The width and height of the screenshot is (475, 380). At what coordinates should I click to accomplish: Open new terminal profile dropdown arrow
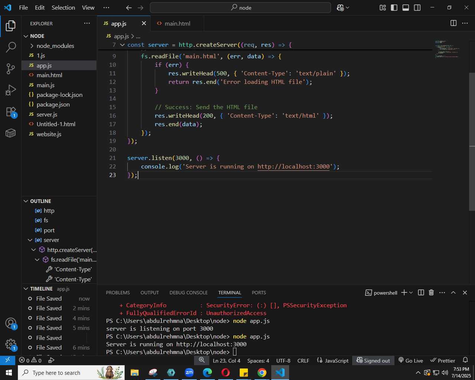411,292
